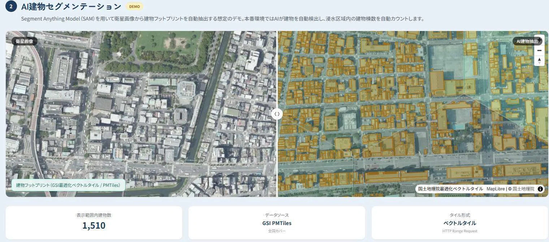Screen dimensions: 549x242
Task: Click the データソース label
Action: [277, 215]
